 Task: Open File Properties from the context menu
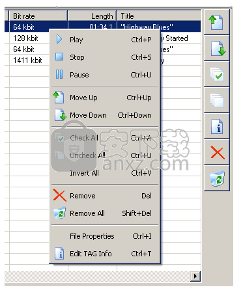pyautogui.click(x=105, y=236)
